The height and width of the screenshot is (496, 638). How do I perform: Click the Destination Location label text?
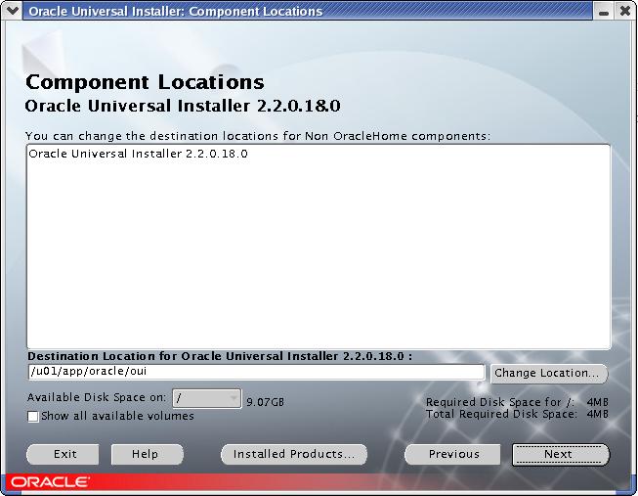click(x=219, y=356)
